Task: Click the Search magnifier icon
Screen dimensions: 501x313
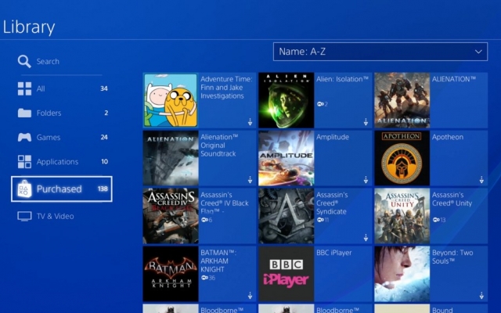Action: pyautogui.click(x=24, y=61)
